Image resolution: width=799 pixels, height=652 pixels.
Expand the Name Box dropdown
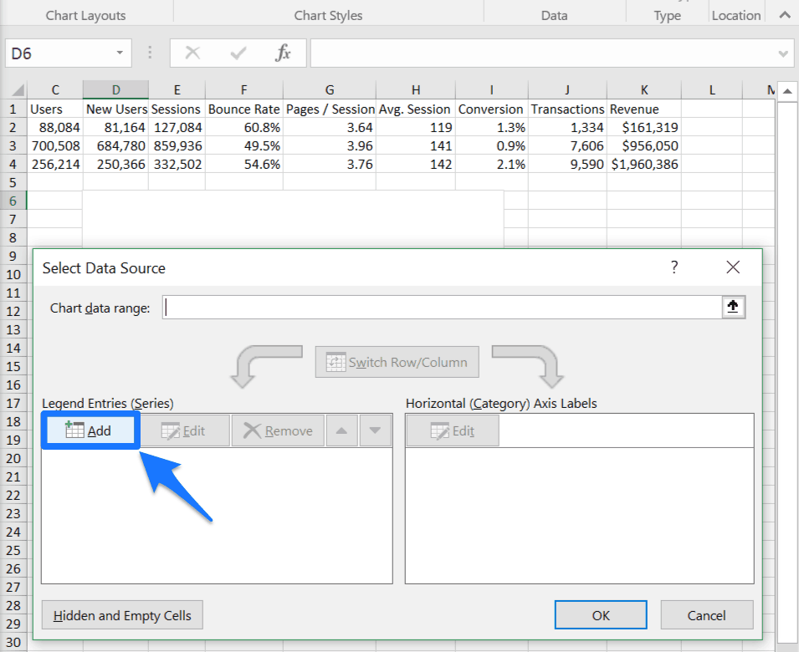[120, 53]
